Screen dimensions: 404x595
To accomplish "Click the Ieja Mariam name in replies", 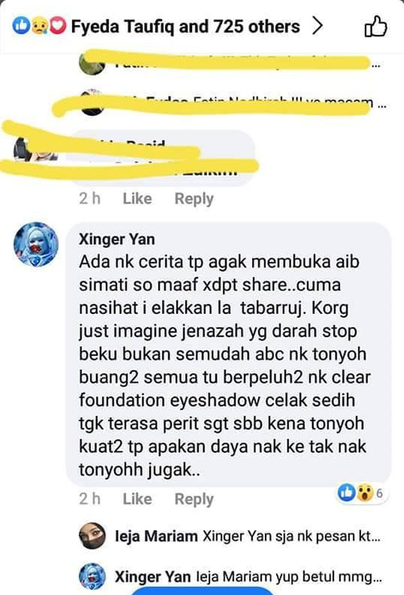I will point(156,536).
